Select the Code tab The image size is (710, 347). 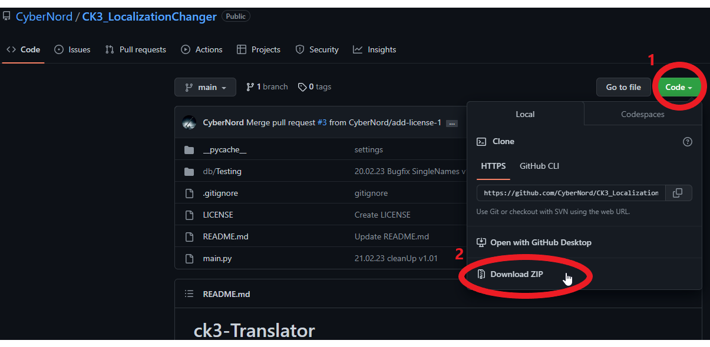point(24,49)
